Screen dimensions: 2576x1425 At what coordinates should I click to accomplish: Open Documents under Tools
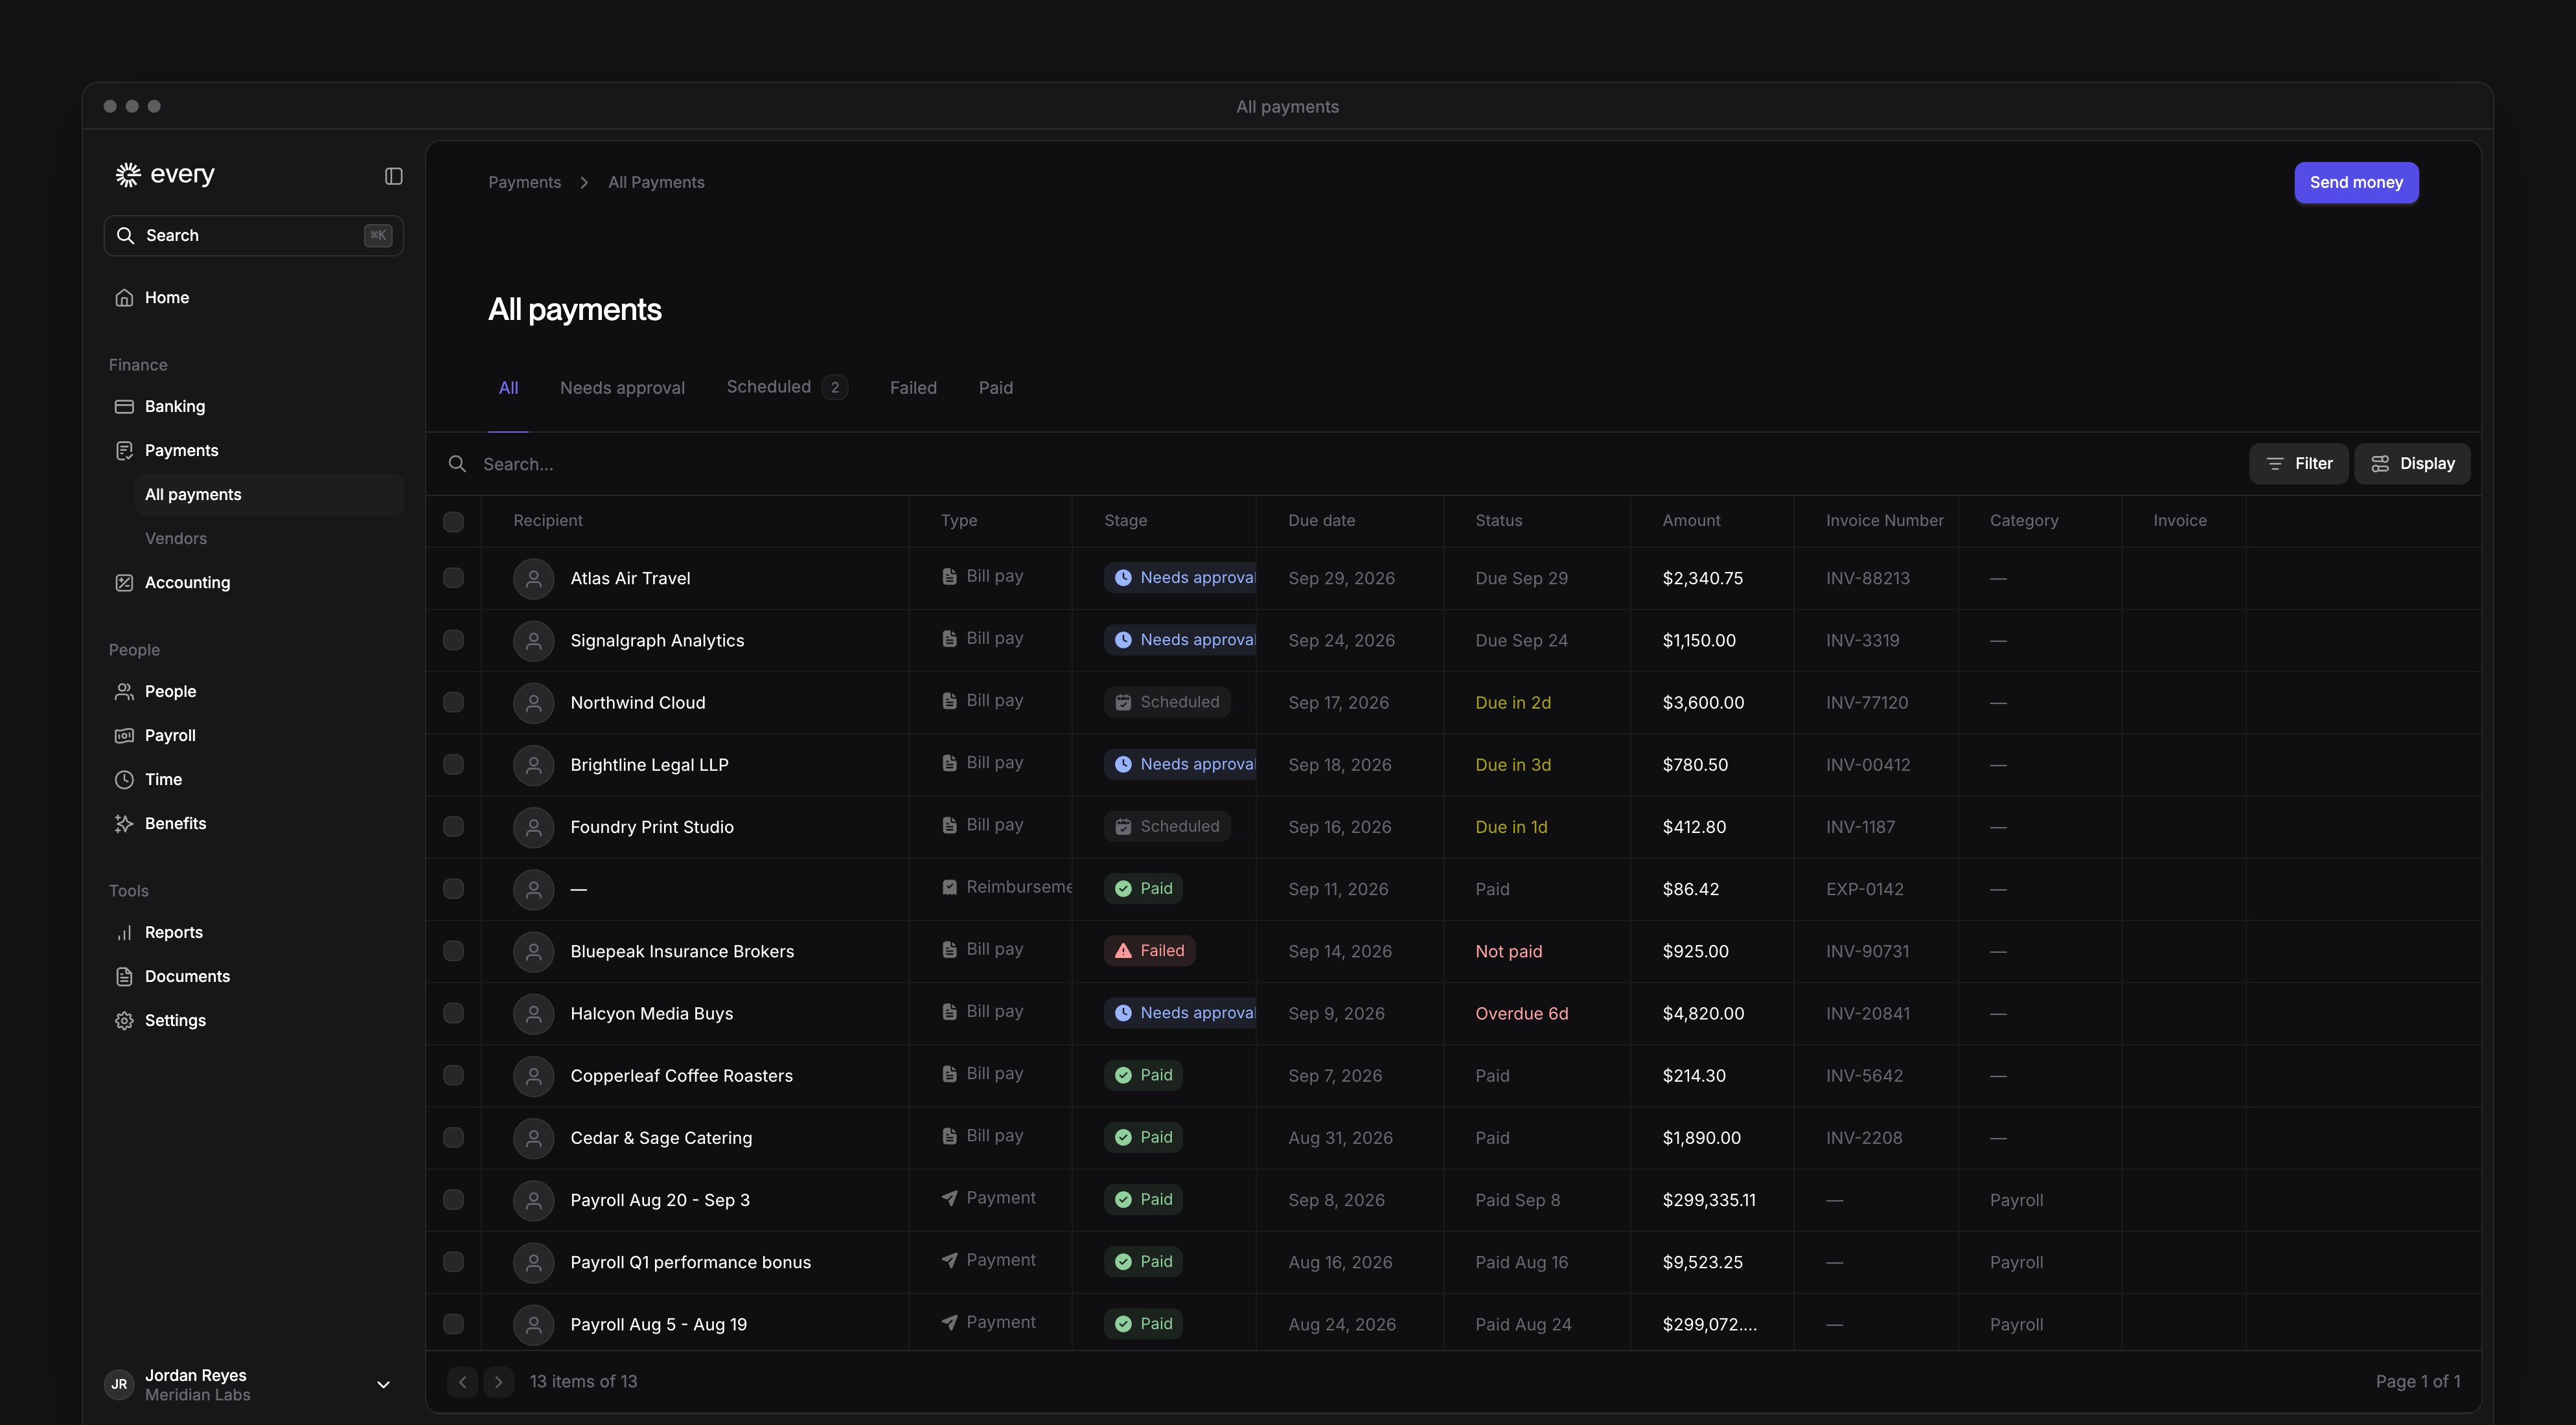(x=253, y=976)
